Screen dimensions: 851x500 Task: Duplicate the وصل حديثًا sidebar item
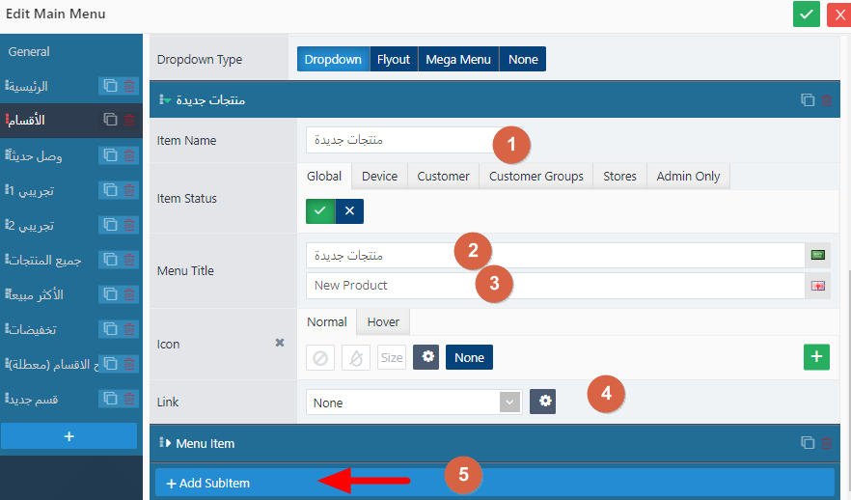pos(110,155)
